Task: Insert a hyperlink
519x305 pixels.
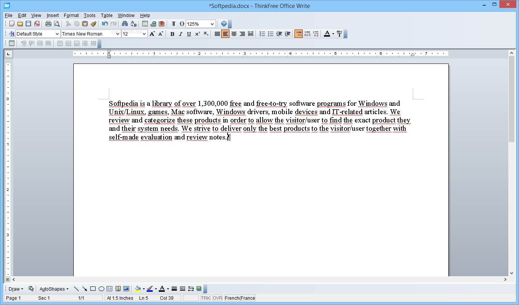Action: coord(153,24)
